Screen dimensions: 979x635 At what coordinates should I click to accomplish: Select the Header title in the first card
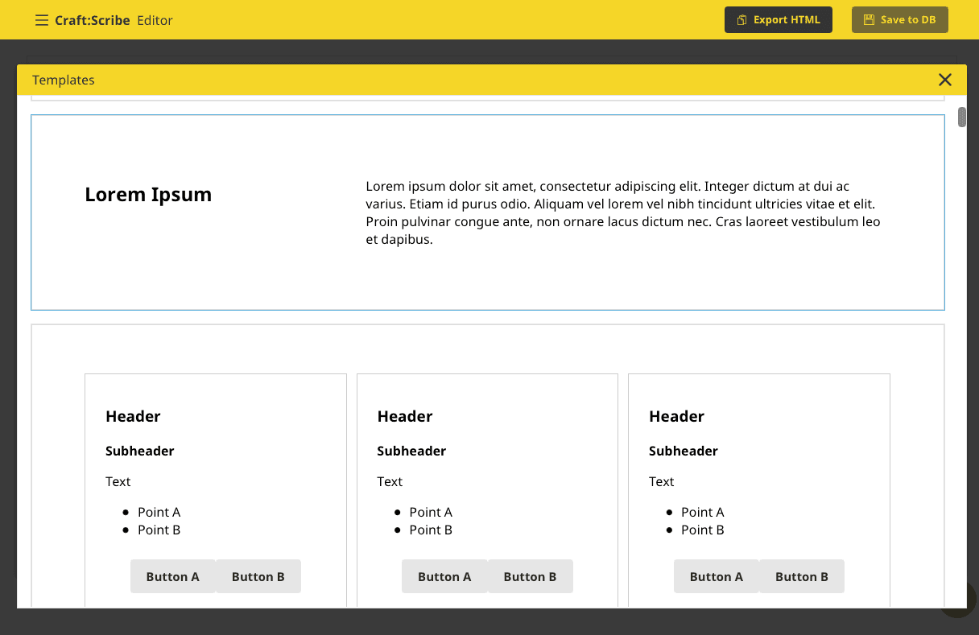tap(133, 416)
